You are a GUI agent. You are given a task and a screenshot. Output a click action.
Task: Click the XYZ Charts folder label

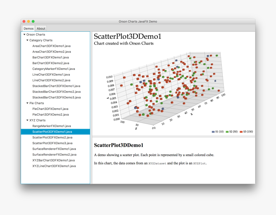[x=37, y=120]
